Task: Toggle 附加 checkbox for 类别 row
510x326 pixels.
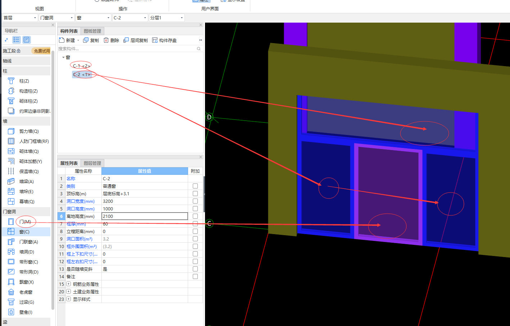Action: 195,186
